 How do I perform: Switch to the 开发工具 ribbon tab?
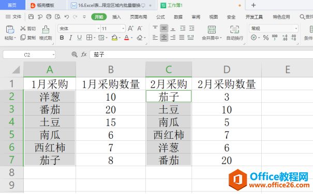(x=254, y=17)
